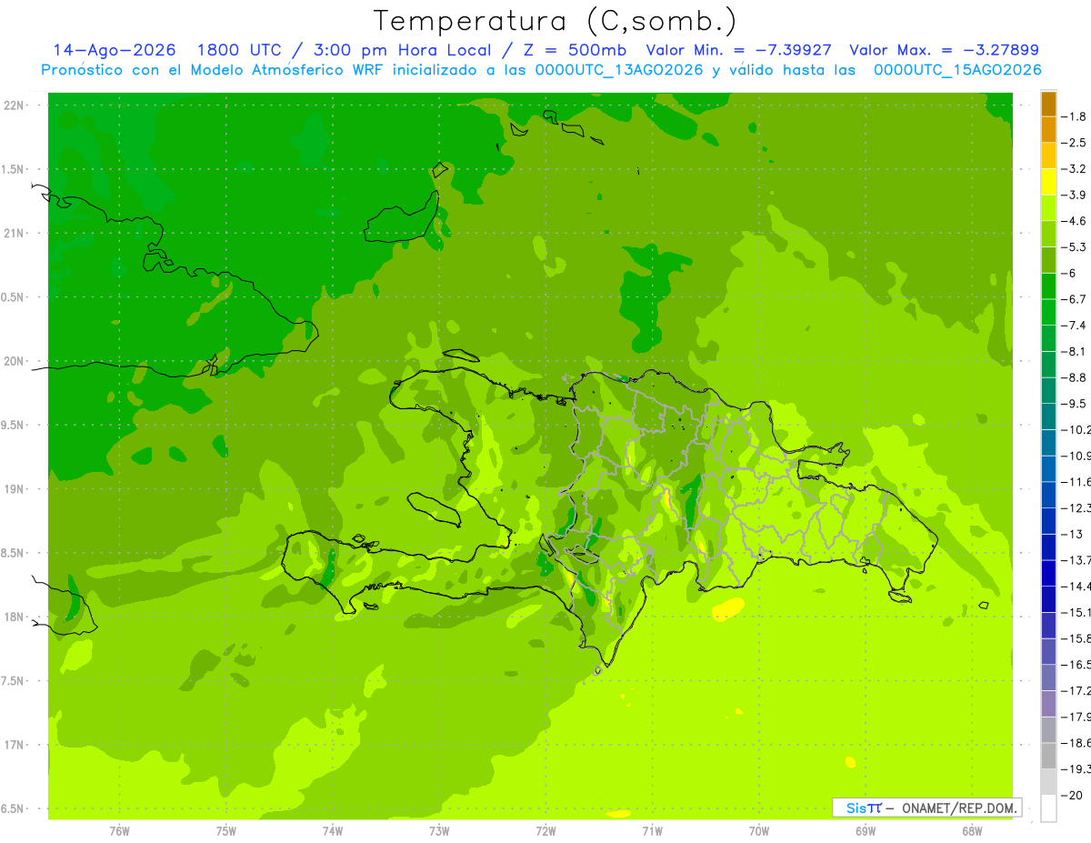The image size is (1091, 843).
Task: Click the '1800 UTC' time text
Action: [240, 50]
